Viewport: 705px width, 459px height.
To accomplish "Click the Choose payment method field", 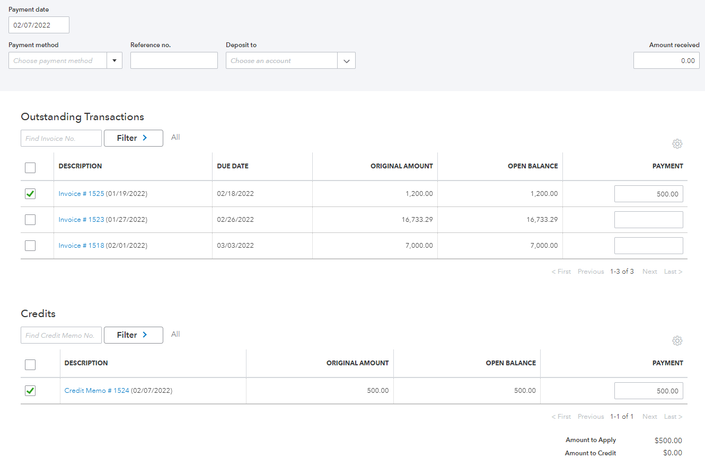I will (58, 60).
